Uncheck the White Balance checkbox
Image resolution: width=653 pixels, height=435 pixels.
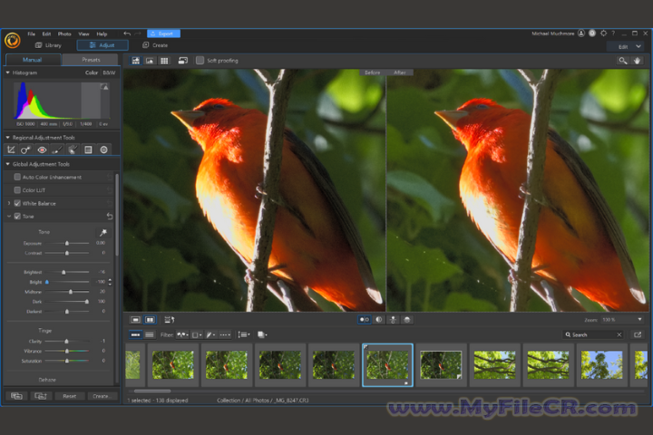tap(17, 203)
